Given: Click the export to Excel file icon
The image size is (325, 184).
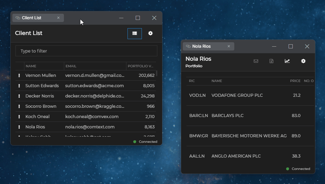Looking at the screenshot, I should tap(271, 61).
